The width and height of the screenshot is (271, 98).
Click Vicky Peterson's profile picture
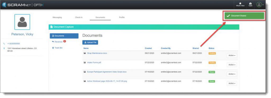pyautogui.click(x=22, y=22)
